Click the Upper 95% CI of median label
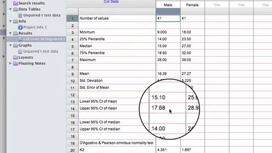Screen dimensions: 272x153 100,129
